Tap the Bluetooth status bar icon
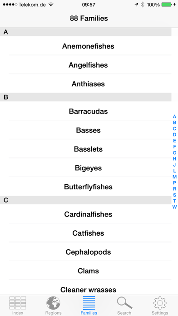Screen dimensions: 178x316 [143, 5]
